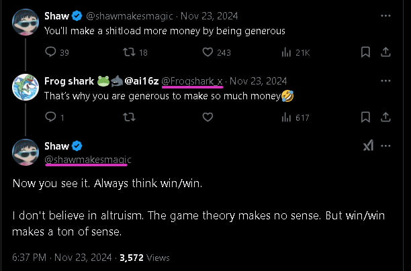View analytics showing 21K views
The width and height of the screenshot is (411, 271).
click(x=286, y=52)
